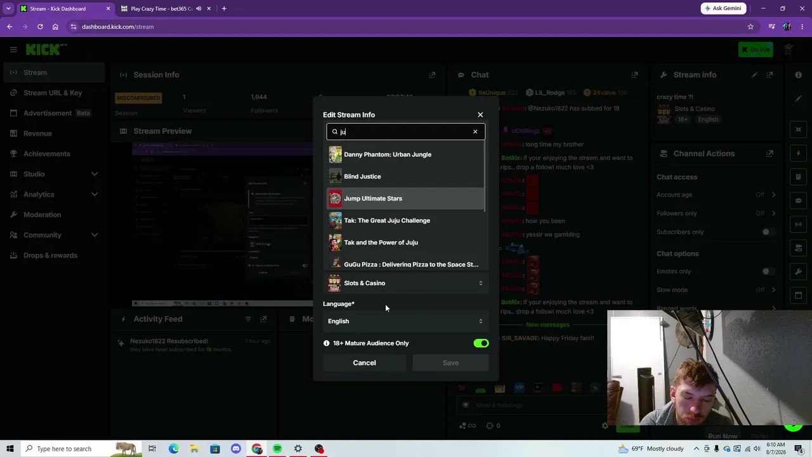Pick Jump Ultimate Stars category
The height and width of the screenshot is (457, 812).
[x=405, y=199]
